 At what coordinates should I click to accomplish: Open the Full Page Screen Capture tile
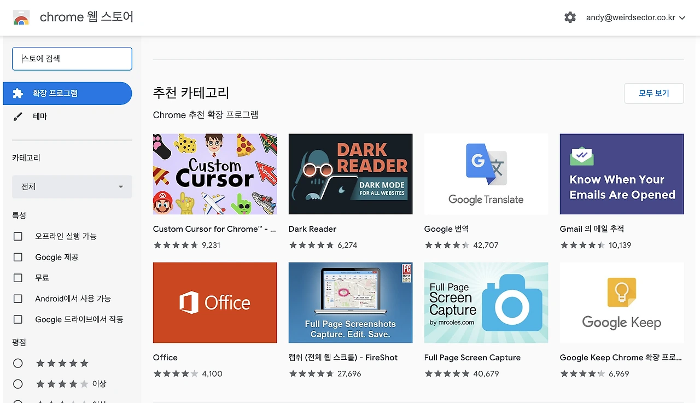[x=486, y=302]
